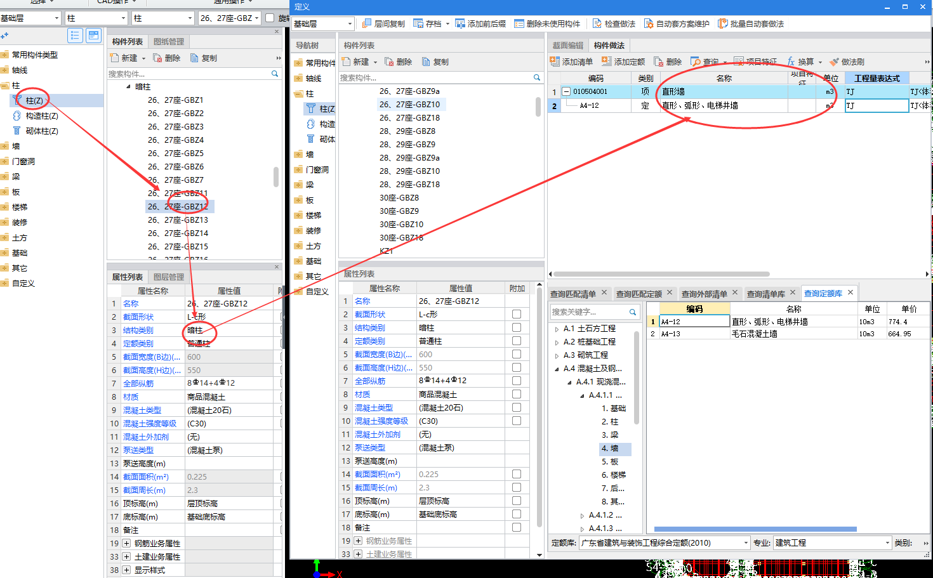Switch to the 查询匹配清单 tab
The width and height of the screenshot is (933, 578).
point(572,294)
